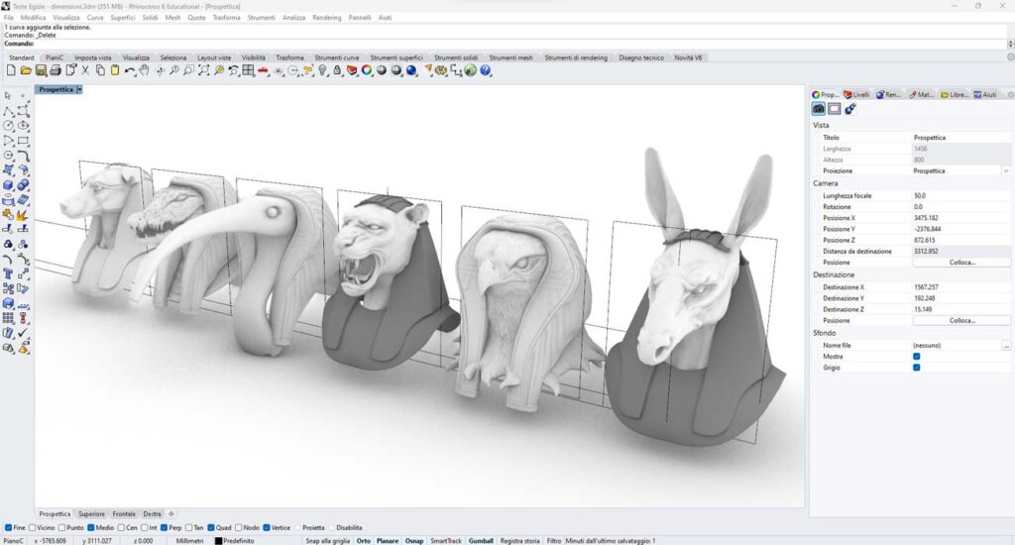1015x545 pixels.
Task: Select the Pan hand tool
Action: tap(144, 70)
